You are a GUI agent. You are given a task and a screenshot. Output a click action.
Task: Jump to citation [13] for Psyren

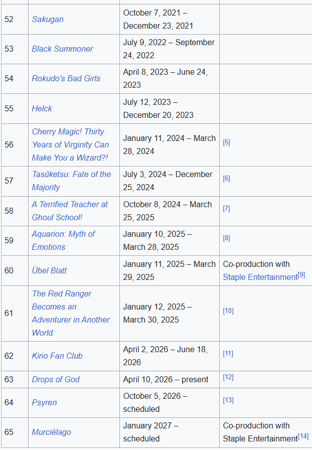click(228, 400)
